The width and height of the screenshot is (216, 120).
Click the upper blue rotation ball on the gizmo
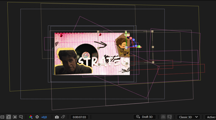[x=133, y=40]
